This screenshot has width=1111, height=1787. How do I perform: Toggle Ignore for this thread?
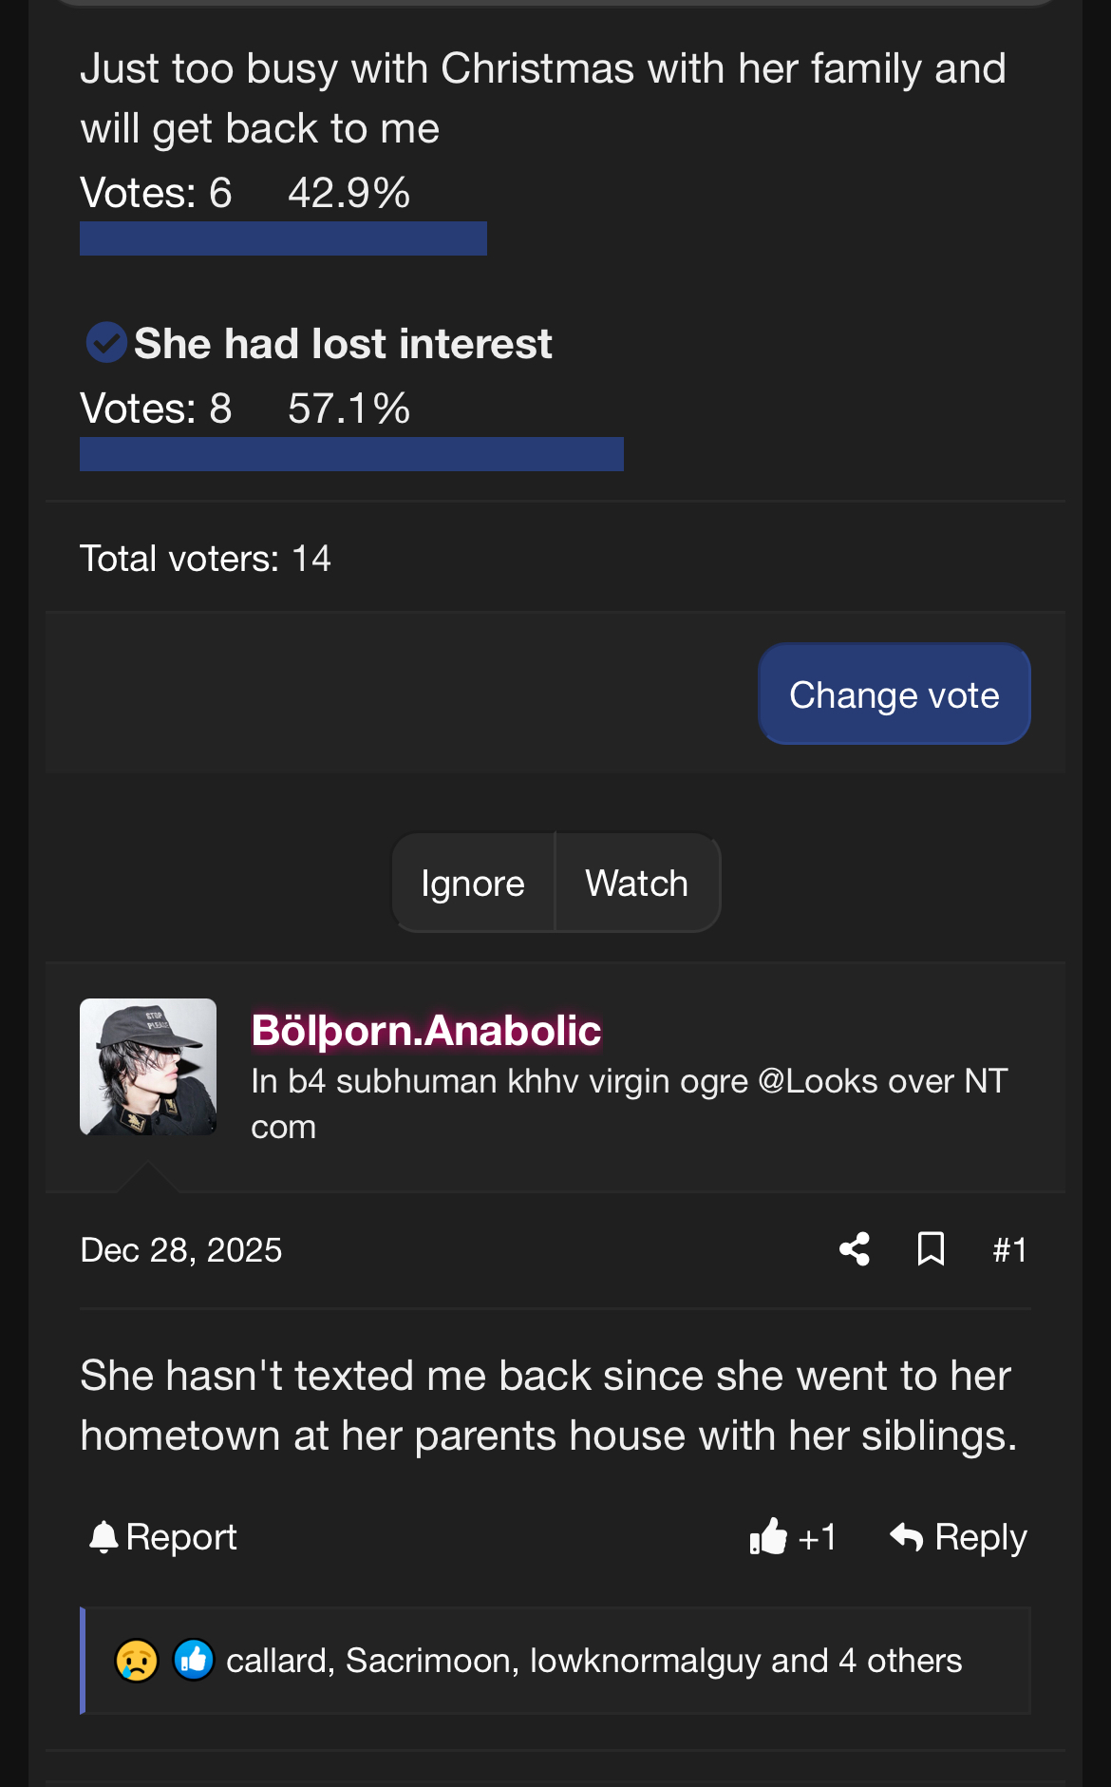click(473, 884)
